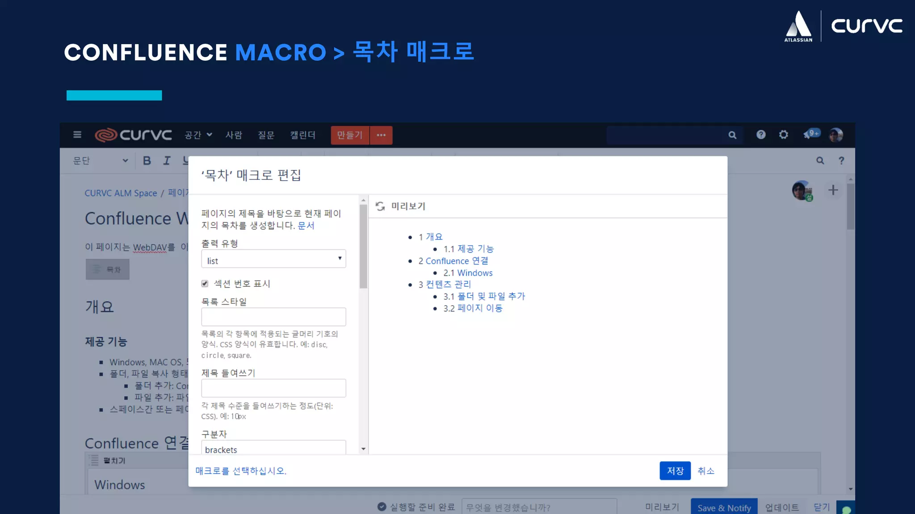The width and height of the screenshot is (915, 514).
Task: Click 취소 to cancel macro editing
Action: 706,471
